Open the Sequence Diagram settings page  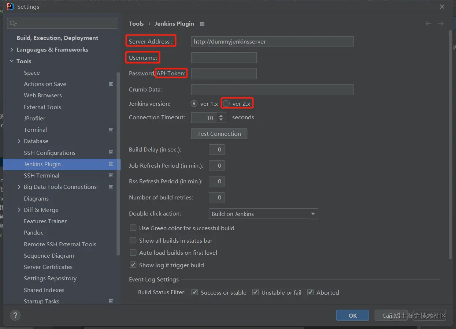(49, 255)
